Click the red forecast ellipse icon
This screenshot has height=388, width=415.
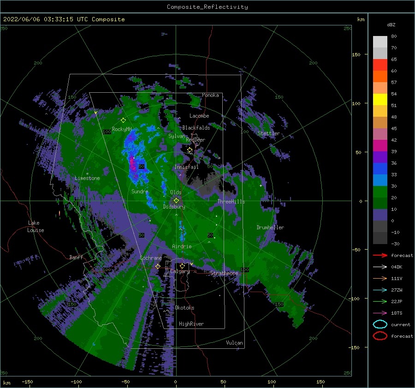(x=380, y=336)
